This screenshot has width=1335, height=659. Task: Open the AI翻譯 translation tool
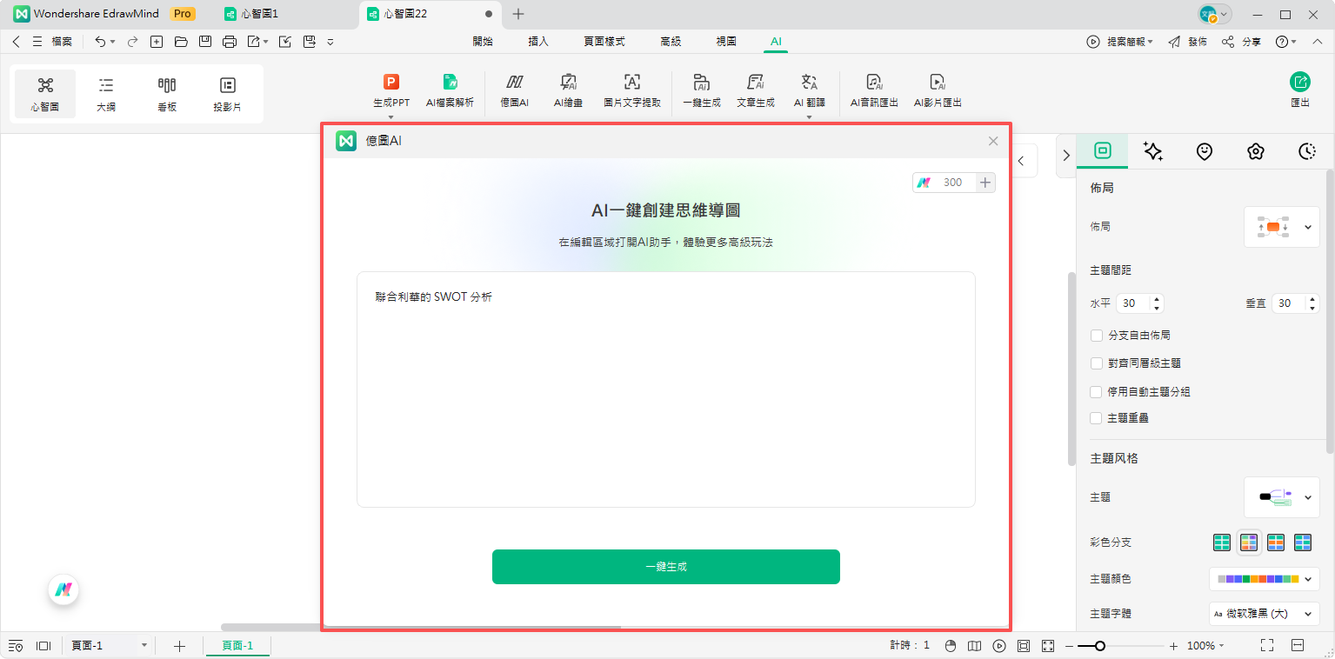tap(809, 89)
